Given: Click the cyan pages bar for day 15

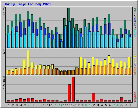Looking at the screenshot, I should coord(65,36).
